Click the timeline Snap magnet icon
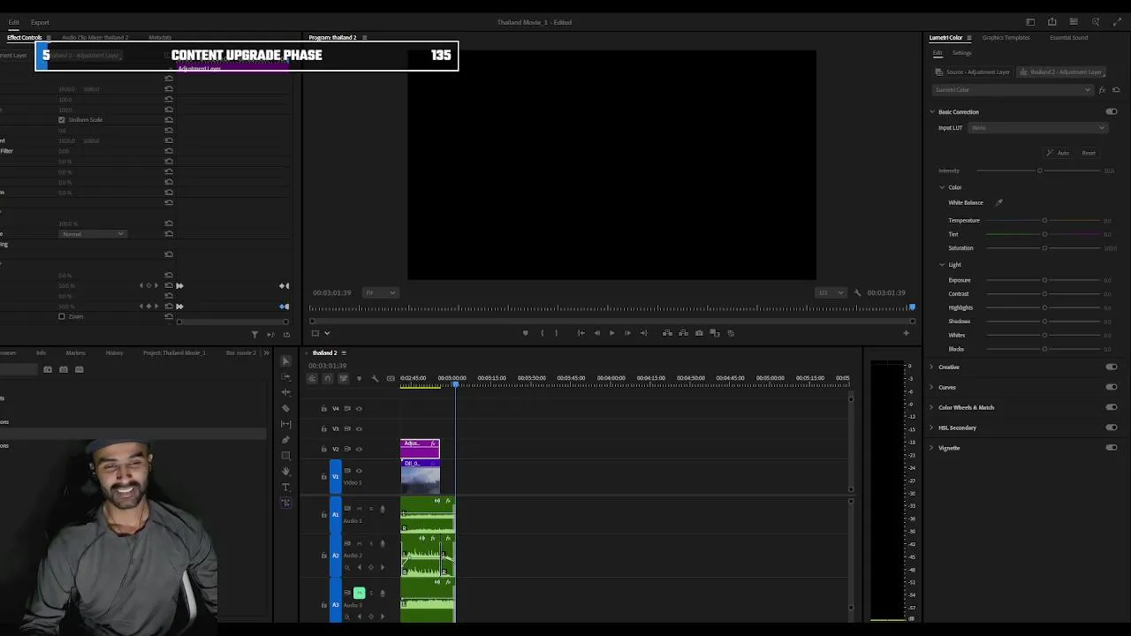This screenshot has width=1131, height=636. click(x=327, y=379)
